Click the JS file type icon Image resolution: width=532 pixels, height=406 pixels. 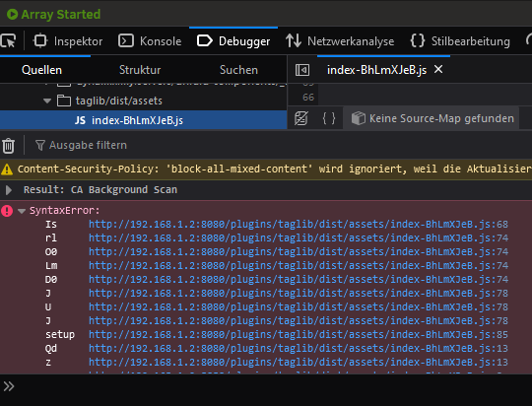[x=80, y=120]
